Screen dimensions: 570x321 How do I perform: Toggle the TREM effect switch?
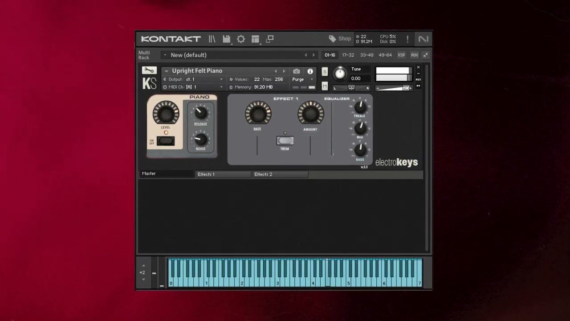point(285,141)
